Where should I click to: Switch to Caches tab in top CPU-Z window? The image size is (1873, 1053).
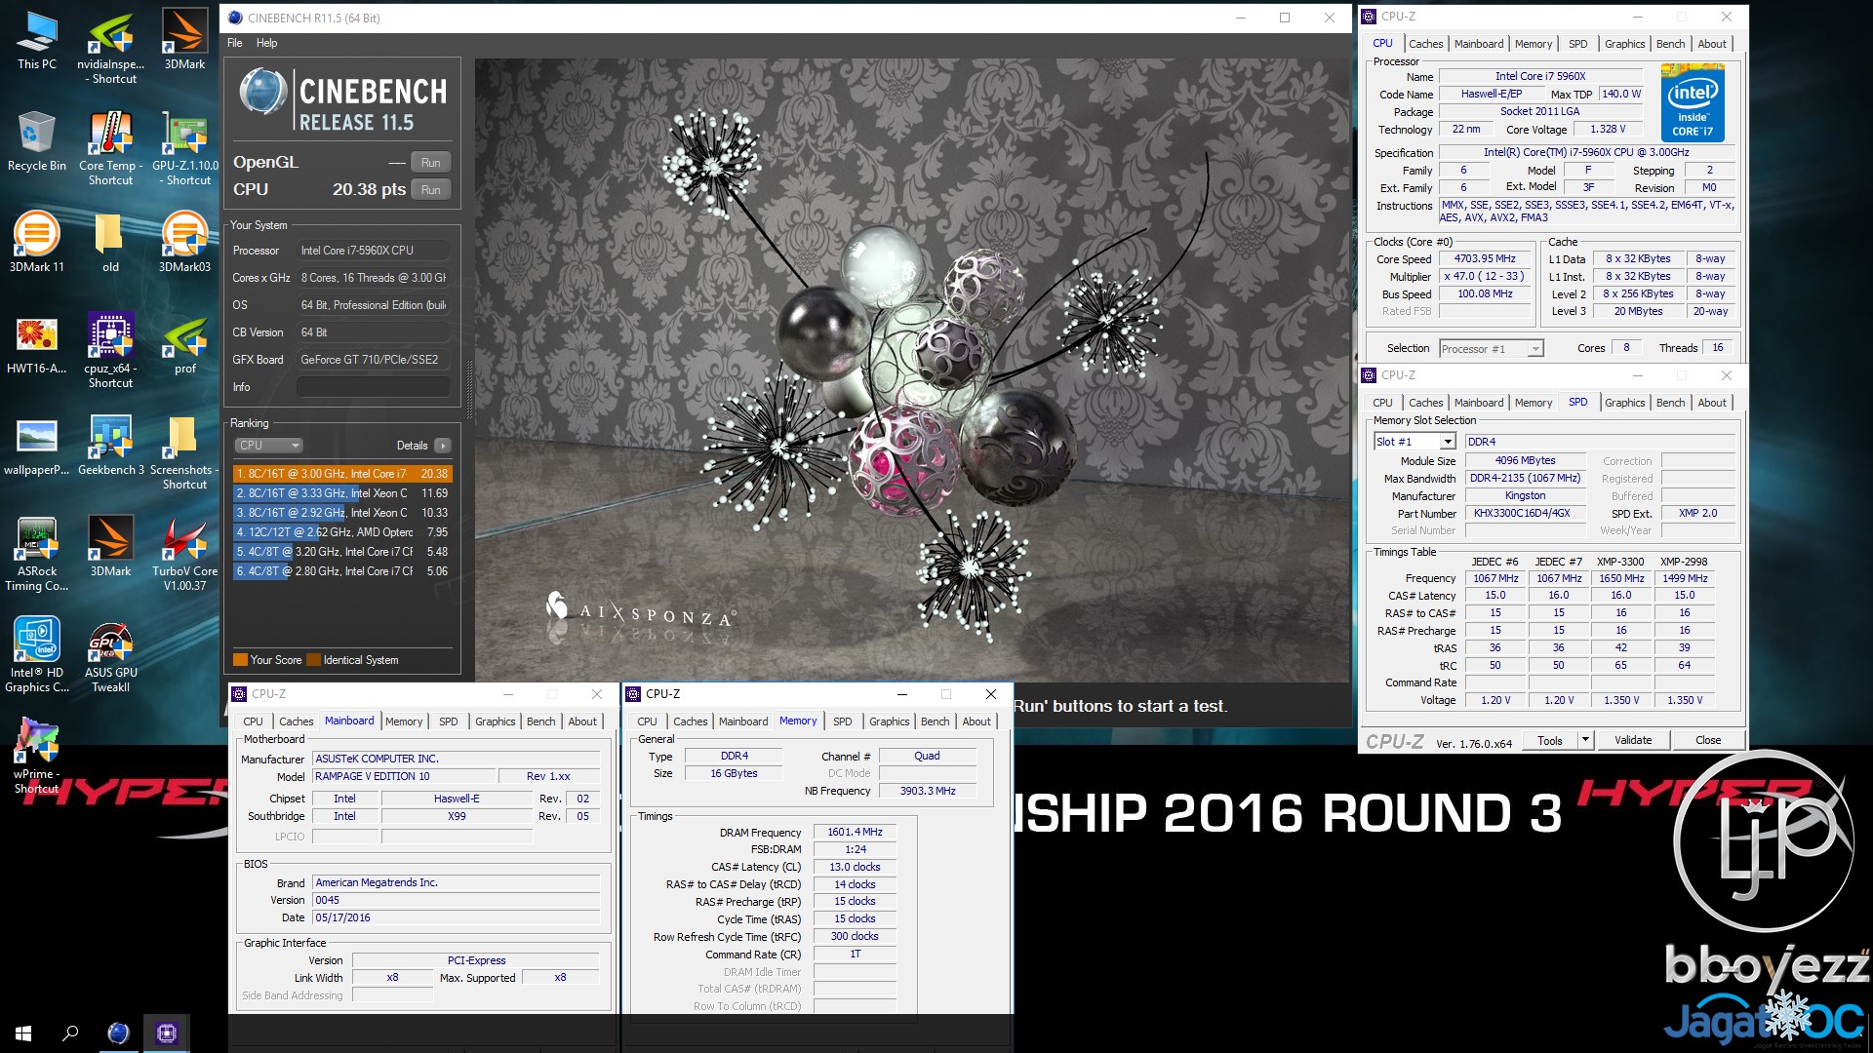click(x=1425, y=44)
